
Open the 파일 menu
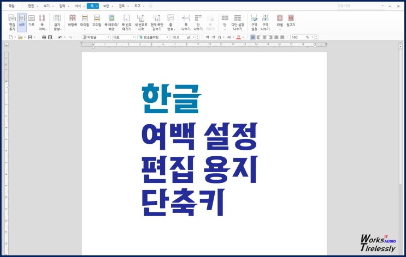click(11, 6)
